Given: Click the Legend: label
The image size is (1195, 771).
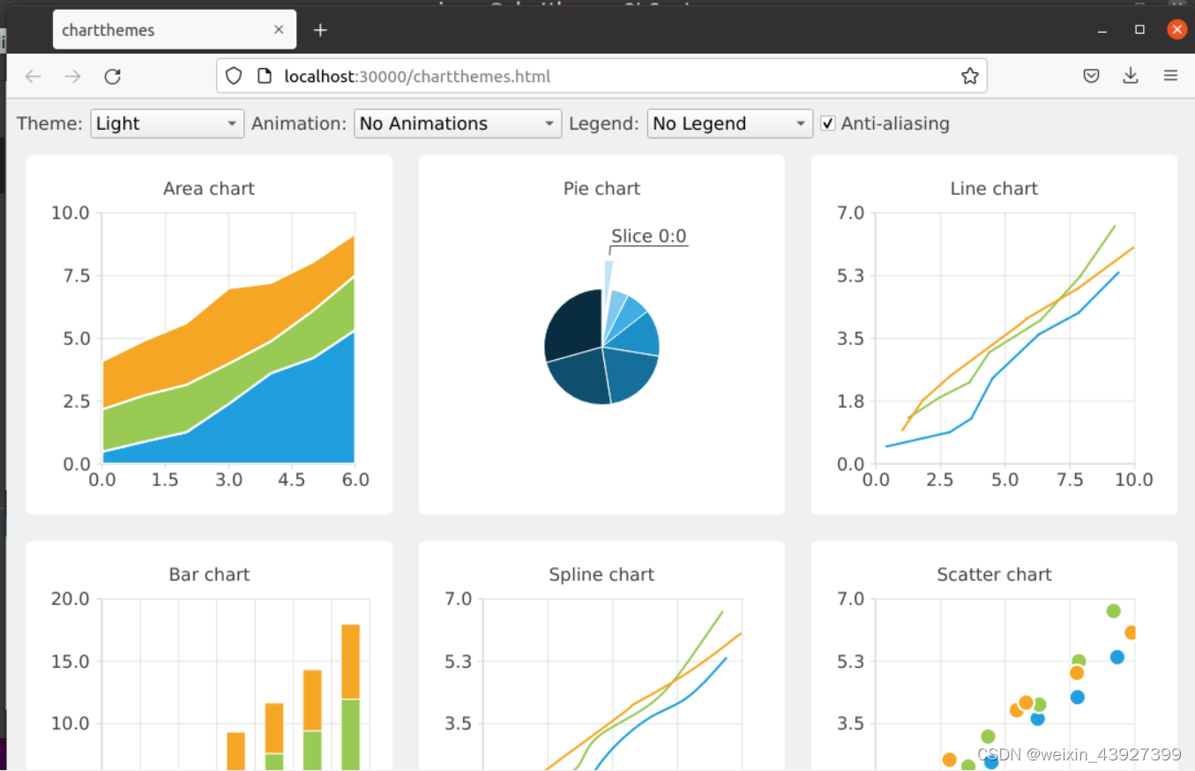Looking at the screenshot, I should 604,124.
